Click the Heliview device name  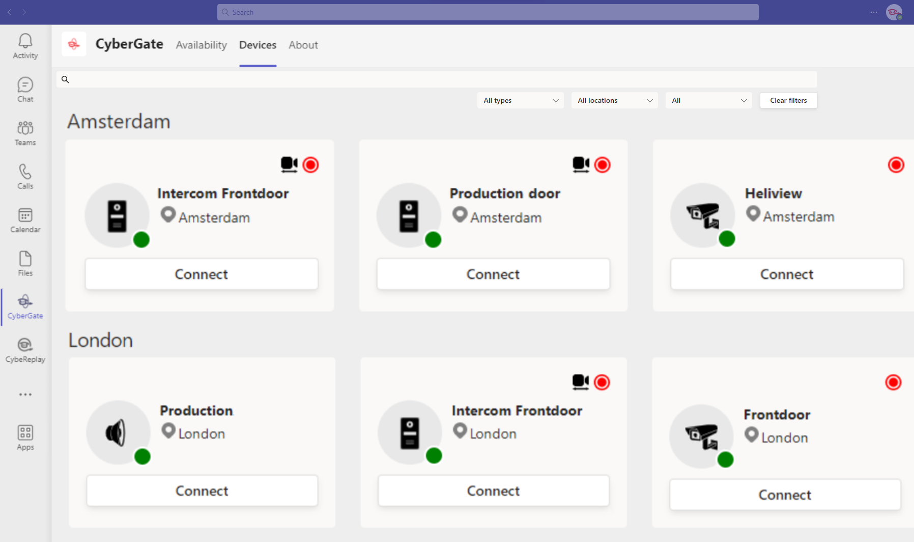(774, 193)
